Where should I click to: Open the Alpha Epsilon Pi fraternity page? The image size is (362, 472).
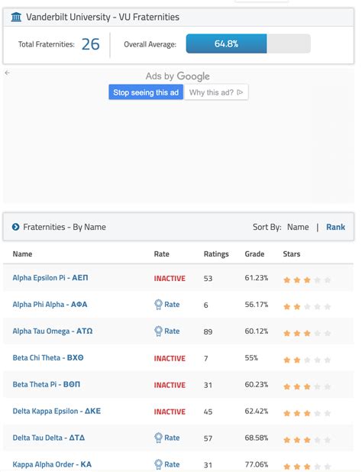[50, 277]
